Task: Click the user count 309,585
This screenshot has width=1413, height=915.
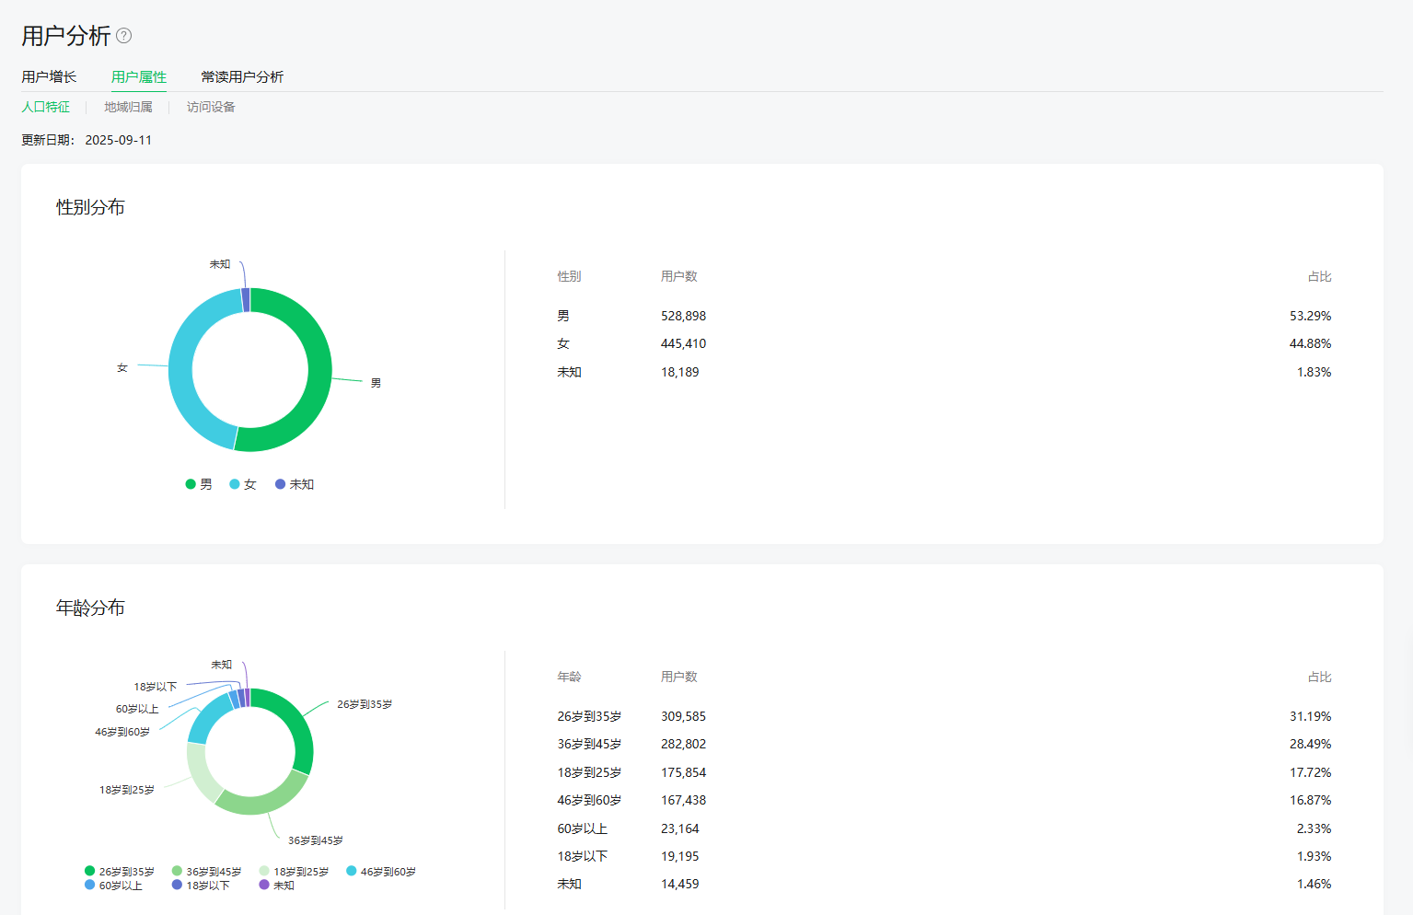Action: point(684,716)
